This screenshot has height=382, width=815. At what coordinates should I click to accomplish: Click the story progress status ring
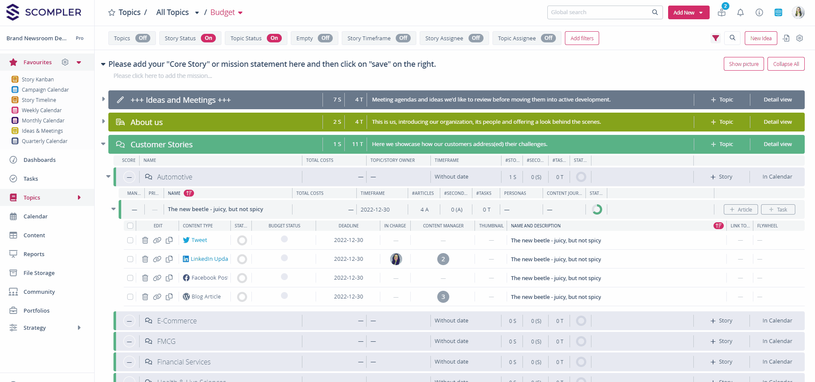tap(597, 209)
